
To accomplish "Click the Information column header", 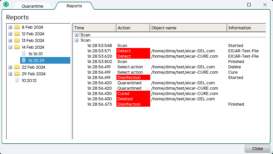I will (246, 28).
